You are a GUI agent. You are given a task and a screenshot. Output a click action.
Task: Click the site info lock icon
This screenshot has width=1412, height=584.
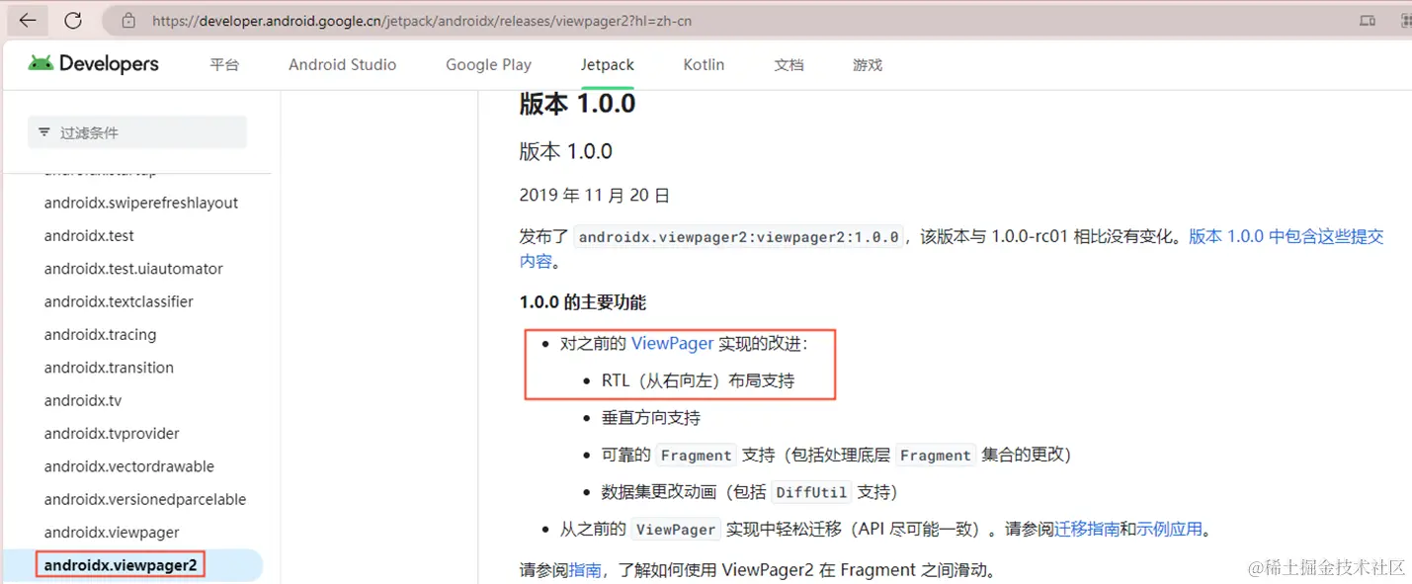(x=128, y=20)
